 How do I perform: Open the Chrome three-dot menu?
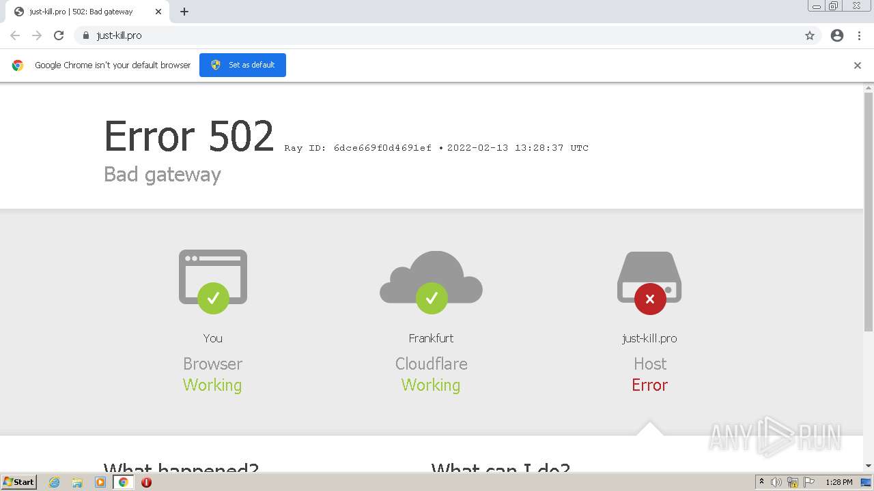point(859,35)
